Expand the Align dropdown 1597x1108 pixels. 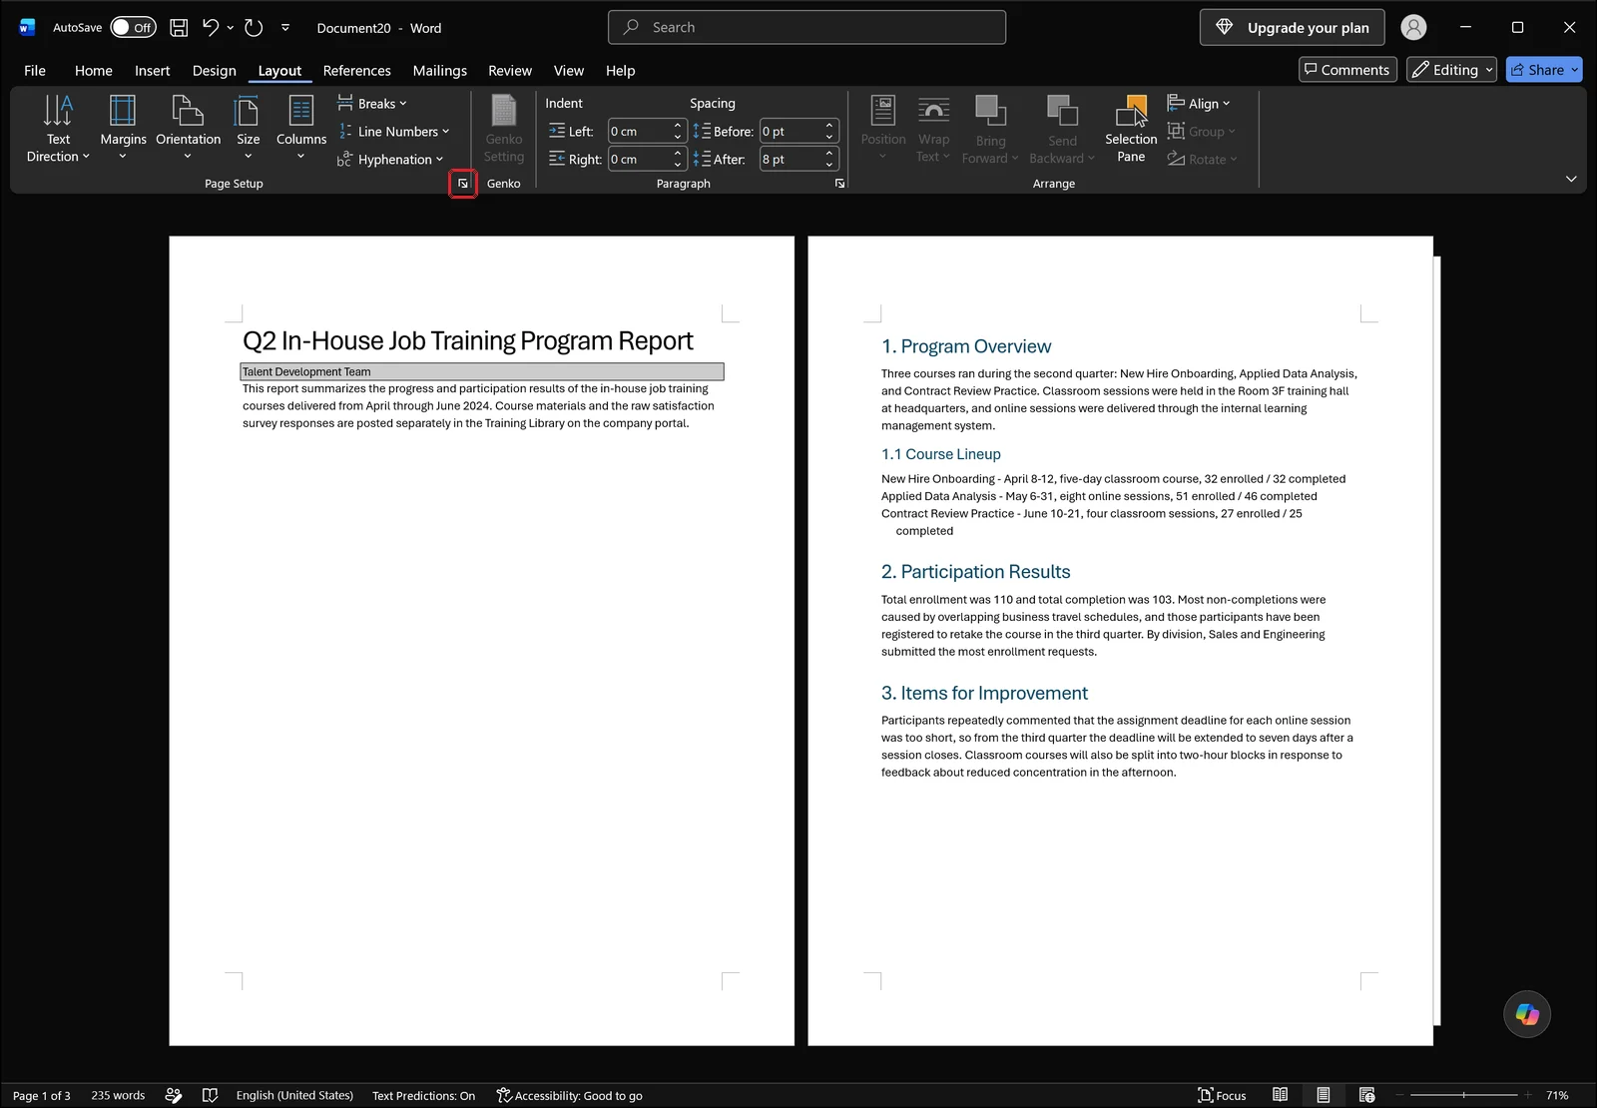(1199, 104)
